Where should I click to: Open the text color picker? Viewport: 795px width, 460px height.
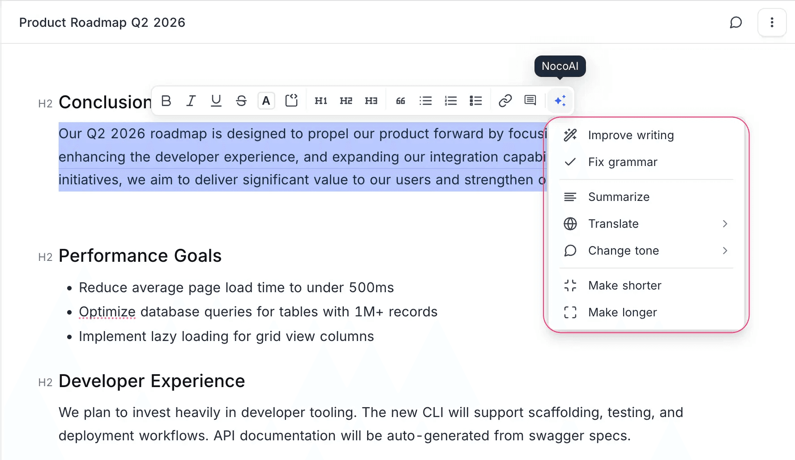[x=266, y=100]
